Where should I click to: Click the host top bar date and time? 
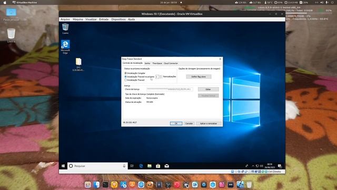(x=168, y=3)
